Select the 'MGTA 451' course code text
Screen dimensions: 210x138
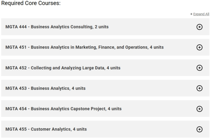[16, 47]
